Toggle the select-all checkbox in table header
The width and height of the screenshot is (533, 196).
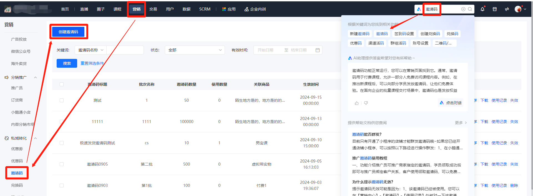pyautogui.click(x=62, y=84)
